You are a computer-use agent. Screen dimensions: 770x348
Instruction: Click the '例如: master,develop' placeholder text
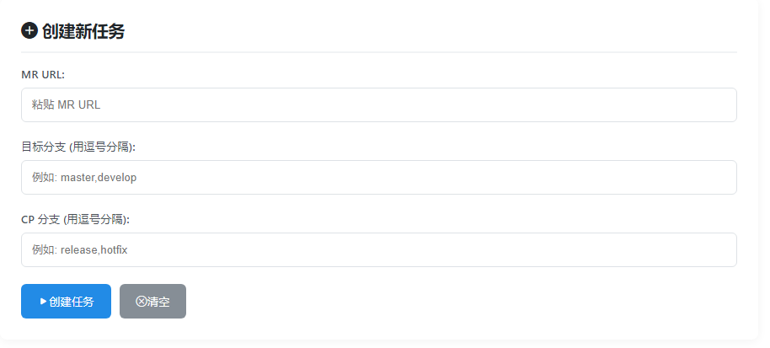pos(84,177)
